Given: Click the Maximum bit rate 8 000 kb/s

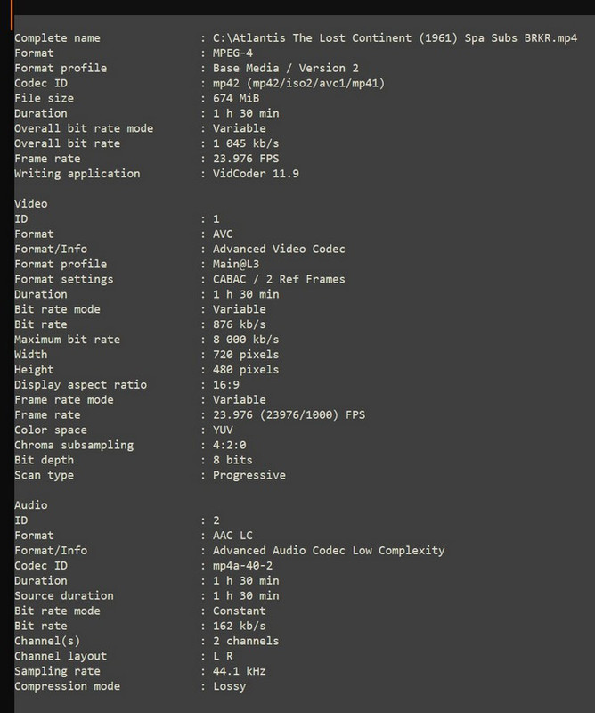Looking at the screenshot, I should pyautogui.click(x=246, y=340).
